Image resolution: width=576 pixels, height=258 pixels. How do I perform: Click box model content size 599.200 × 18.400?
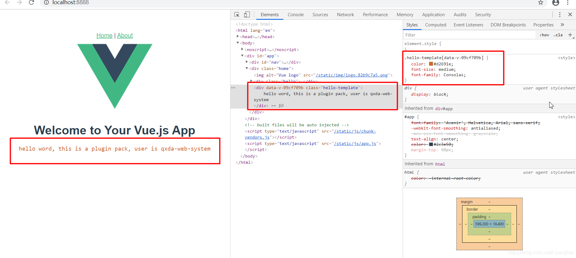[489, 224]
